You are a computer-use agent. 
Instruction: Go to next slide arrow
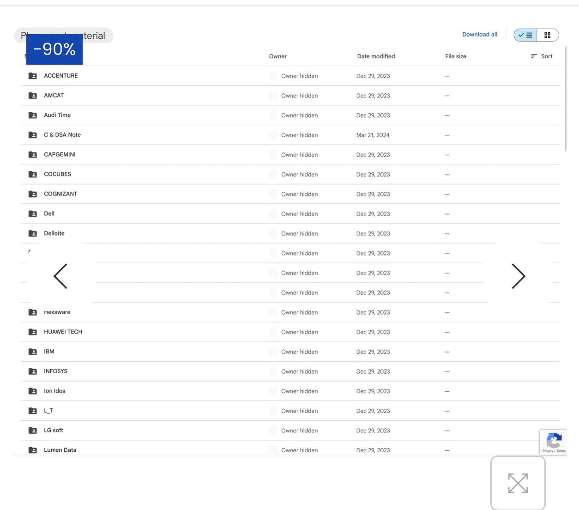[518, 276]
